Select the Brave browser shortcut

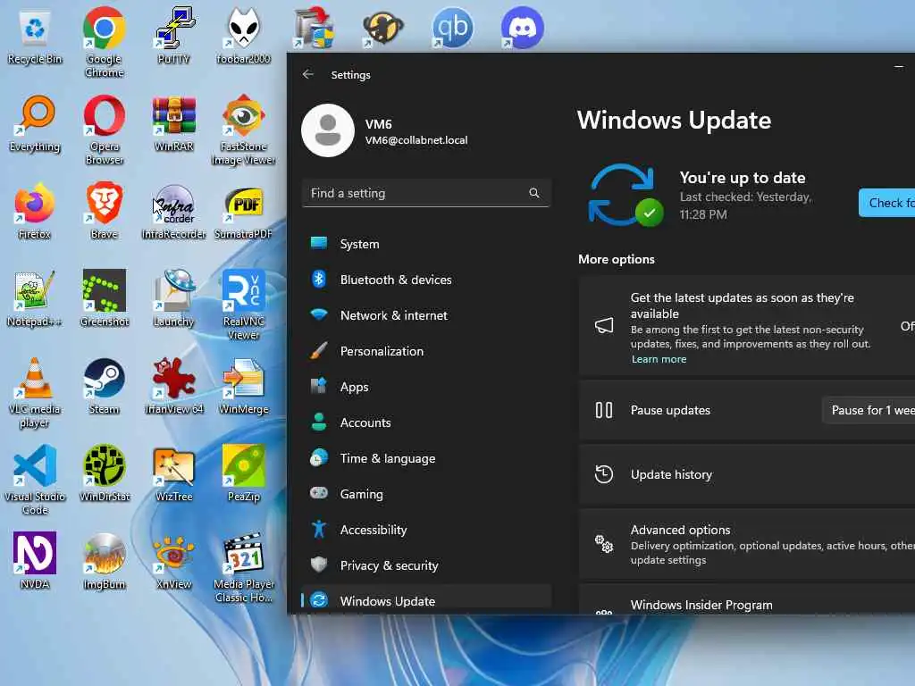pyautogui.click(x=104, y=212)
